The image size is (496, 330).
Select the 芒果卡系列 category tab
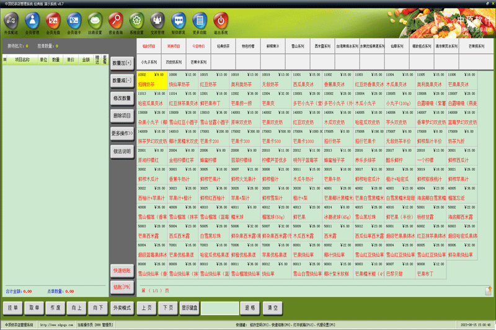pyautogui.click(x=198, y=62)
